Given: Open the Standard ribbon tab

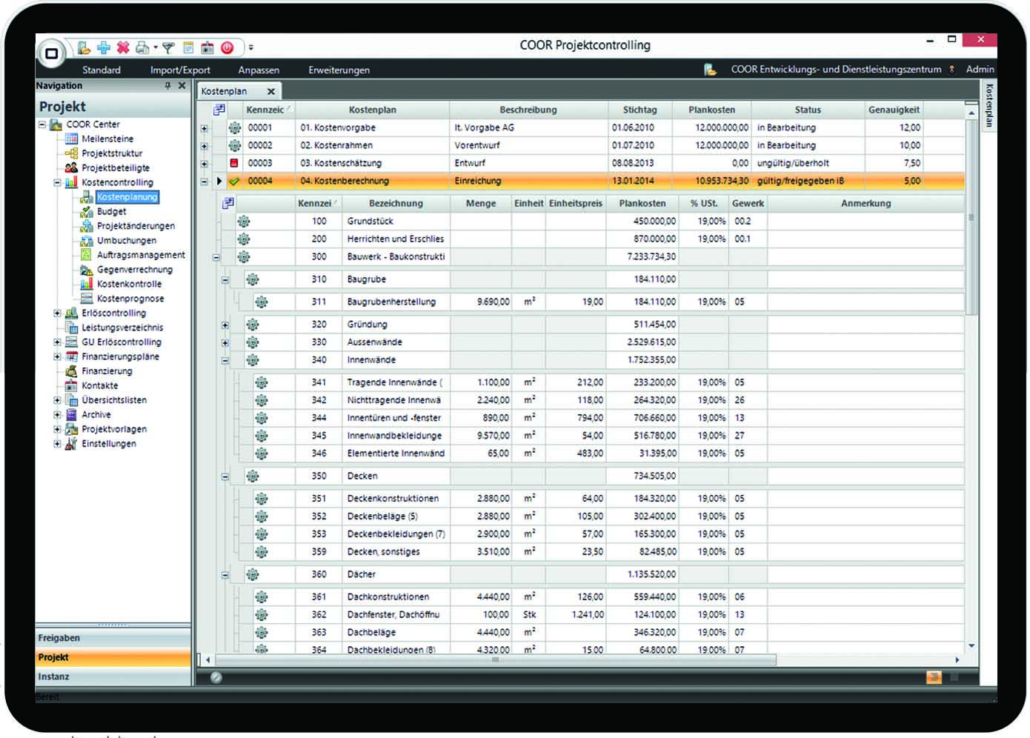Looking at the screenshot, I should click(x=102, y=70).
